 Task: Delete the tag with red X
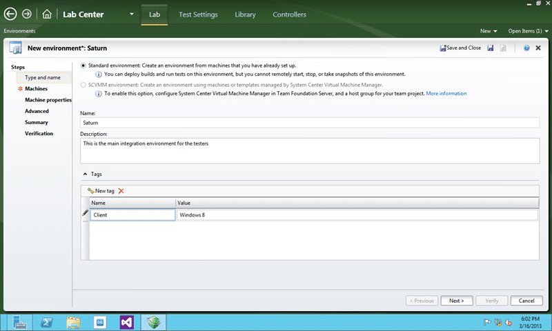121,191
